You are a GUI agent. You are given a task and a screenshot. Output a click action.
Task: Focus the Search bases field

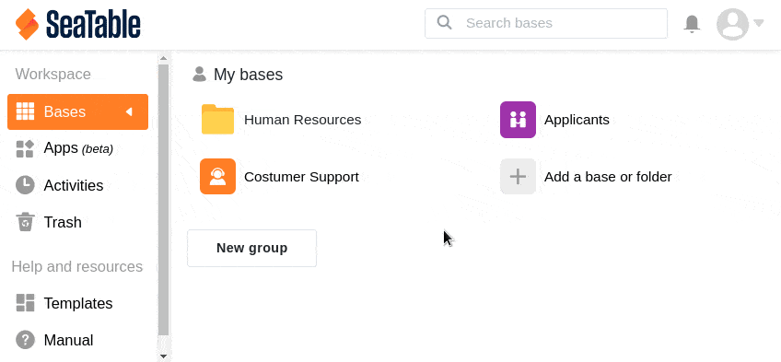546,23
